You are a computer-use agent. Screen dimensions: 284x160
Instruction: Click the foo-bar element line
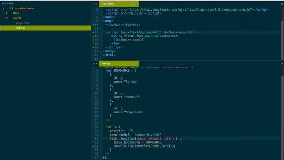pos(123,25)
